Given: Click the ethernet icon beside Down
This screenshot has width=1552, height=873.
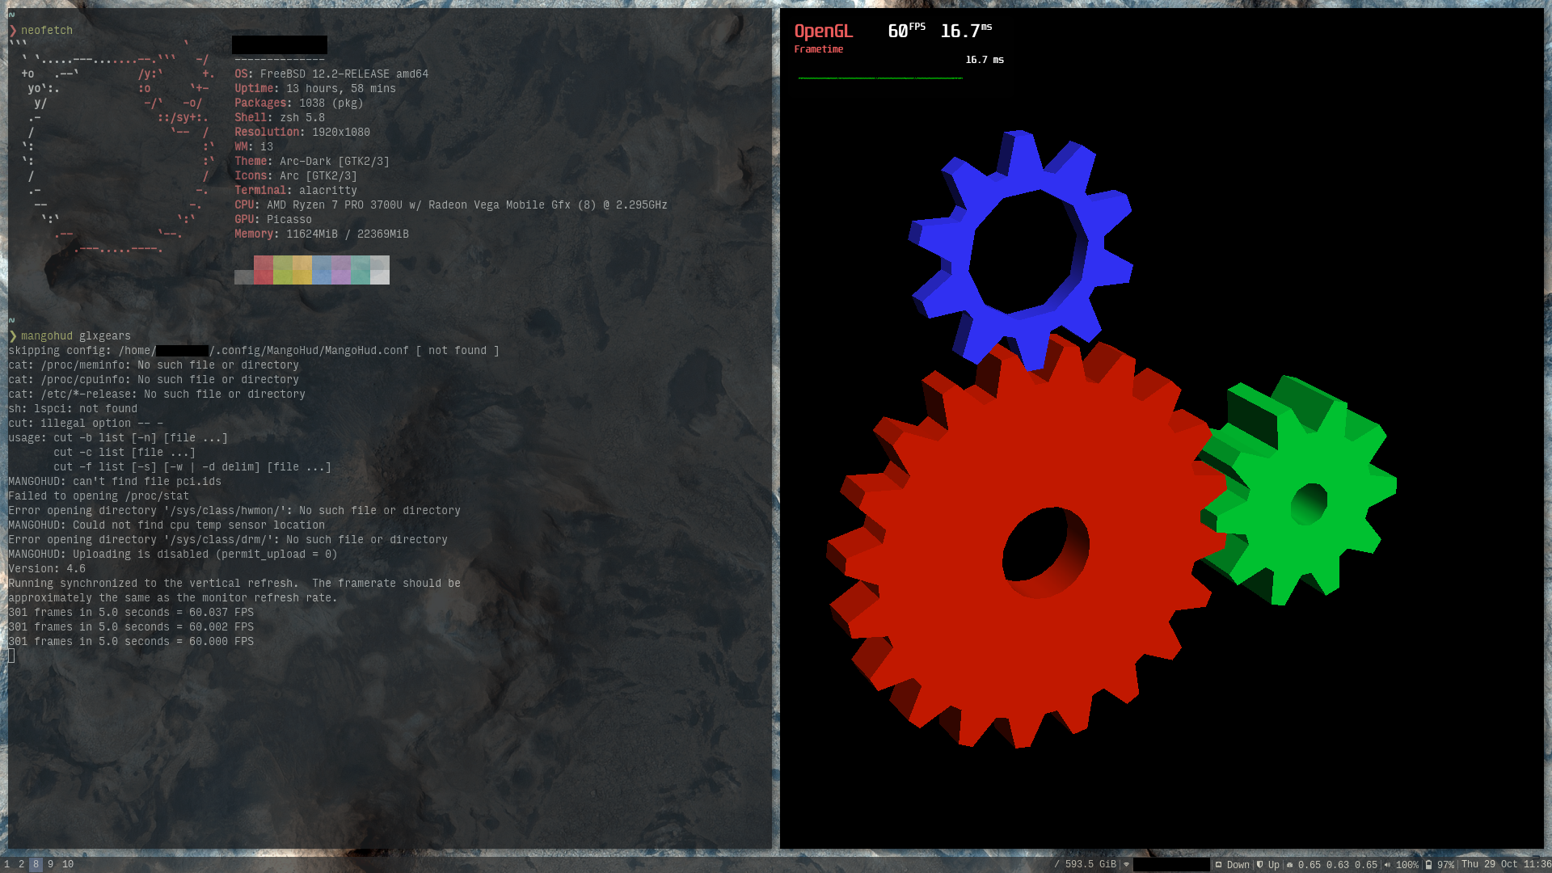Looking at the screenshot, I should pyautogui.click(x=1219, y=865).
